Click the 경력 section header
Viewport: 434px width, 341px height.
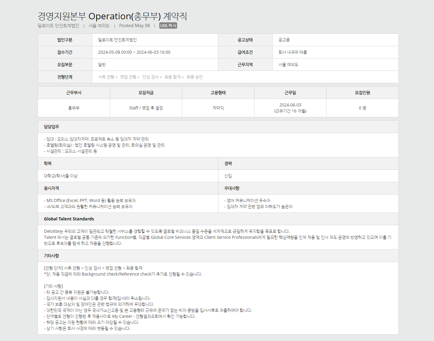coord(308,163)
